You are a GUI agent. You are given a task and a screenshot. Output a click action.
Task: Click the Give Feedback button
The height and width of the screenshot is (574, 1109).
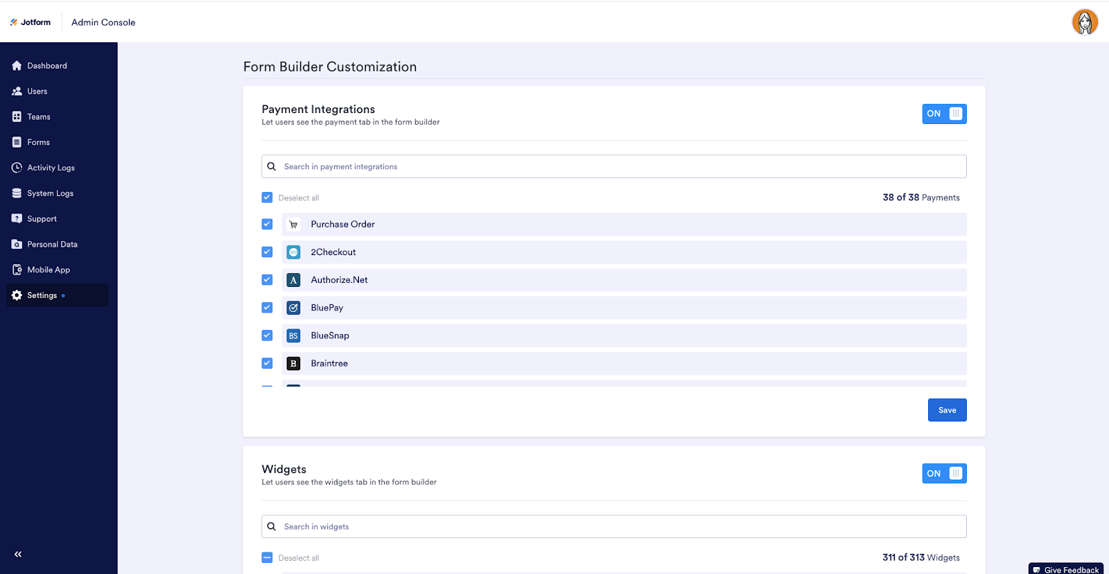tap(1066, 569)
